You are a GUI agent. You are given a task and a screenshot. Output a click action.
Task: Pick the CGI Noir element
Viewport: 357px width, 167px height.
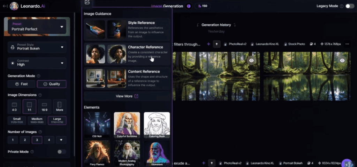[x=97, y=125]
